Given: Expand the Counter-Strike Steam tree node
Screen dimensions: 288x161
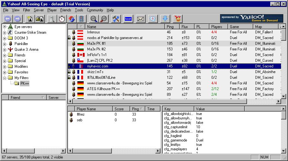Looking at the screenshot, I should click(5, 33).
